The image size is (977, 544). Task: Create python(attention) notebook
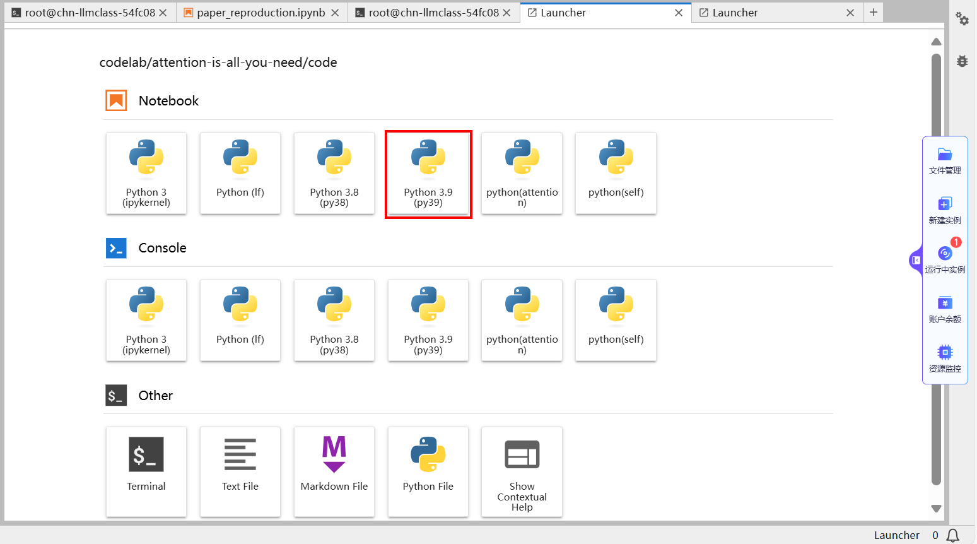point(522,174)
